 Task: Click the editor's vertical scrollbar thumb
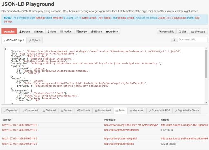206,64
